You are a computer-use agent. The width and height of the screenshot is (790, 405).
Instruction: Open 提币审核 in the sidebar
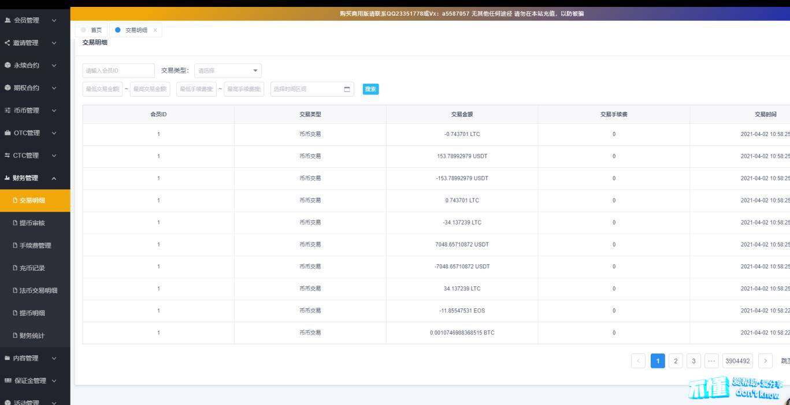(32, 223)
